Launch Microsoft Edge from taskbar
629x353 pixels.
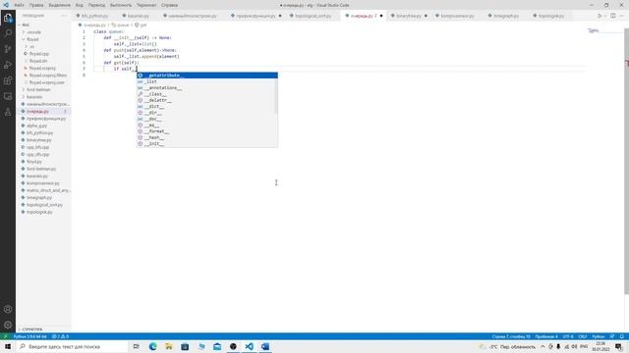[153, 346]
